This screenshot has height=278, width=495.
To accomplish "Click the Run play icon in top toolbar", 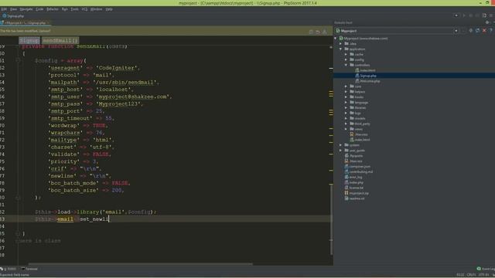I will coord(464,15).
